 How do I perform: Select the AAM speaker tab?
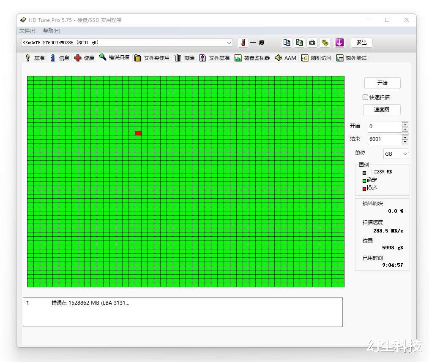(285, 58)
